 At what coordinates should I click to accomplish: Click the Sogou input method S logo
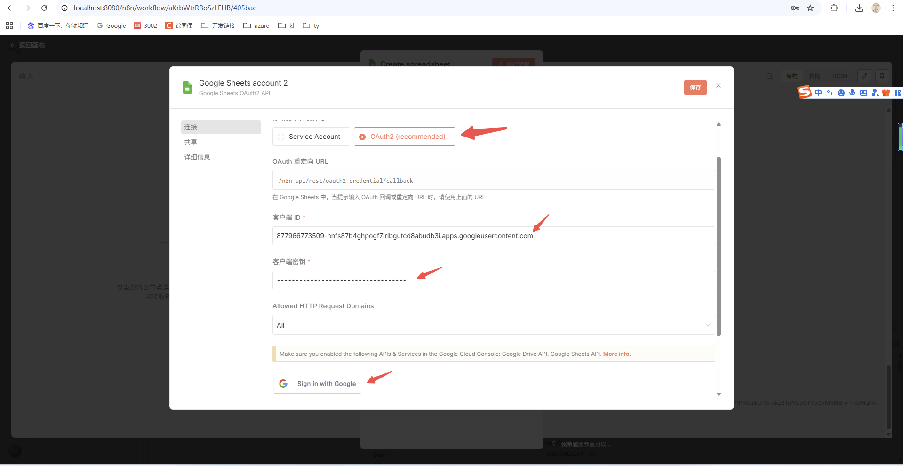click(x=805, y=92)
